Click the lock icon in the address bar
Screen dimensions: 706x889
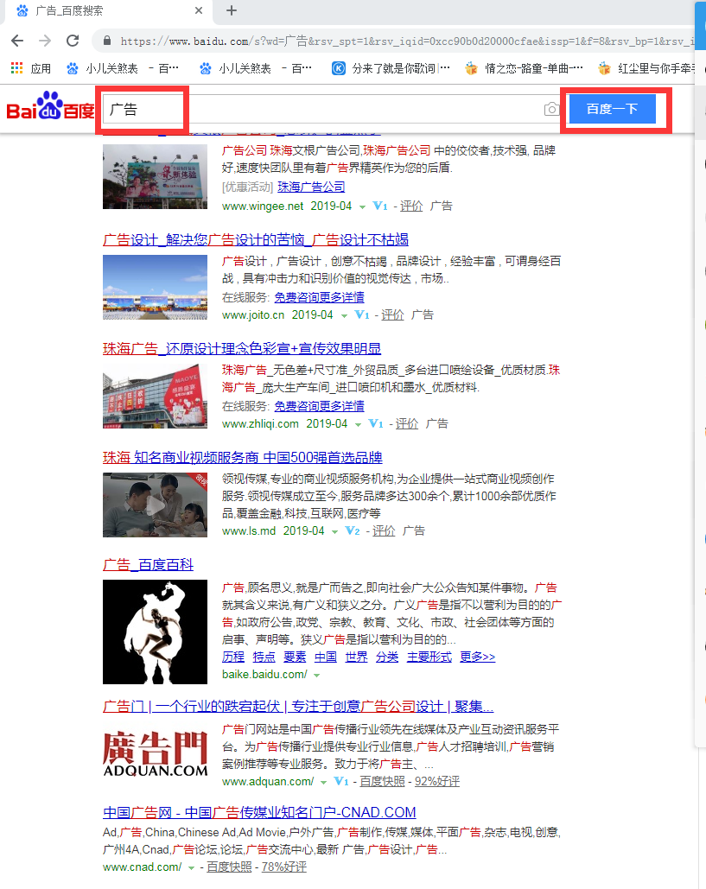pyautogui.click(x=106, y=41)
